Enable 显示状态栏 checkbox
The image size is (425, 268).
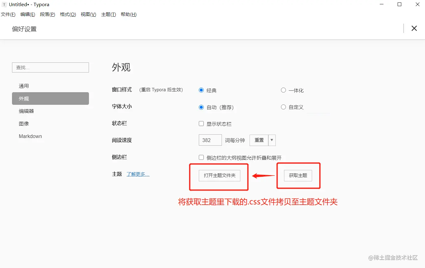click(x=201, y=124)
